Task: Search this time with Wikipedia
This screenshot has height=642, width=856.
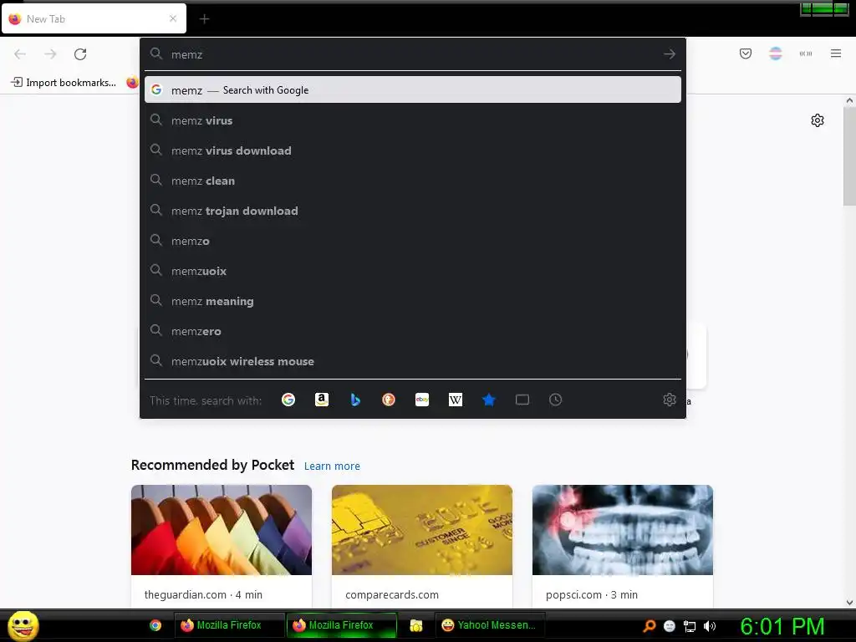Action: [456, 400]
